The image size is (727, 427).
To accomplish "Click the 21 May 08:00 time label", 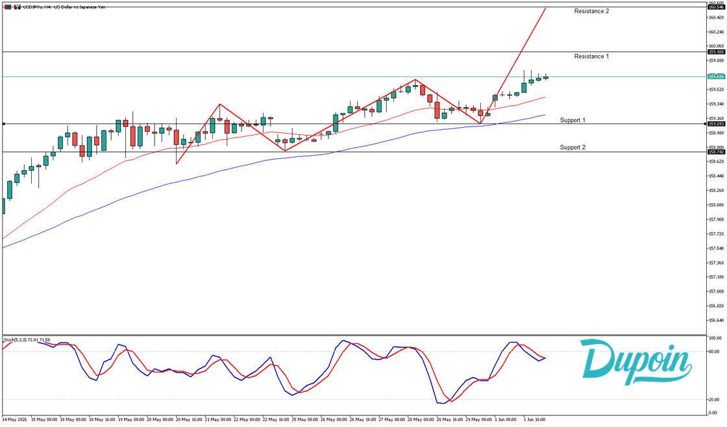I will pos(218,420).
